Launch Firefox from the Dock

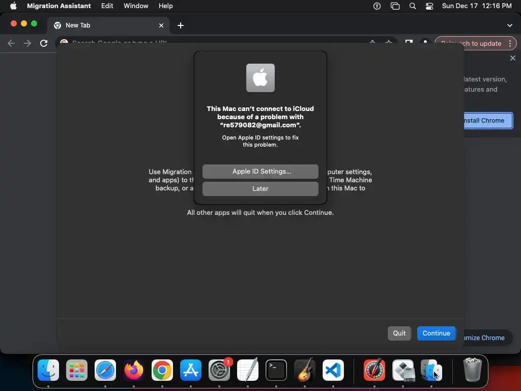134,370
